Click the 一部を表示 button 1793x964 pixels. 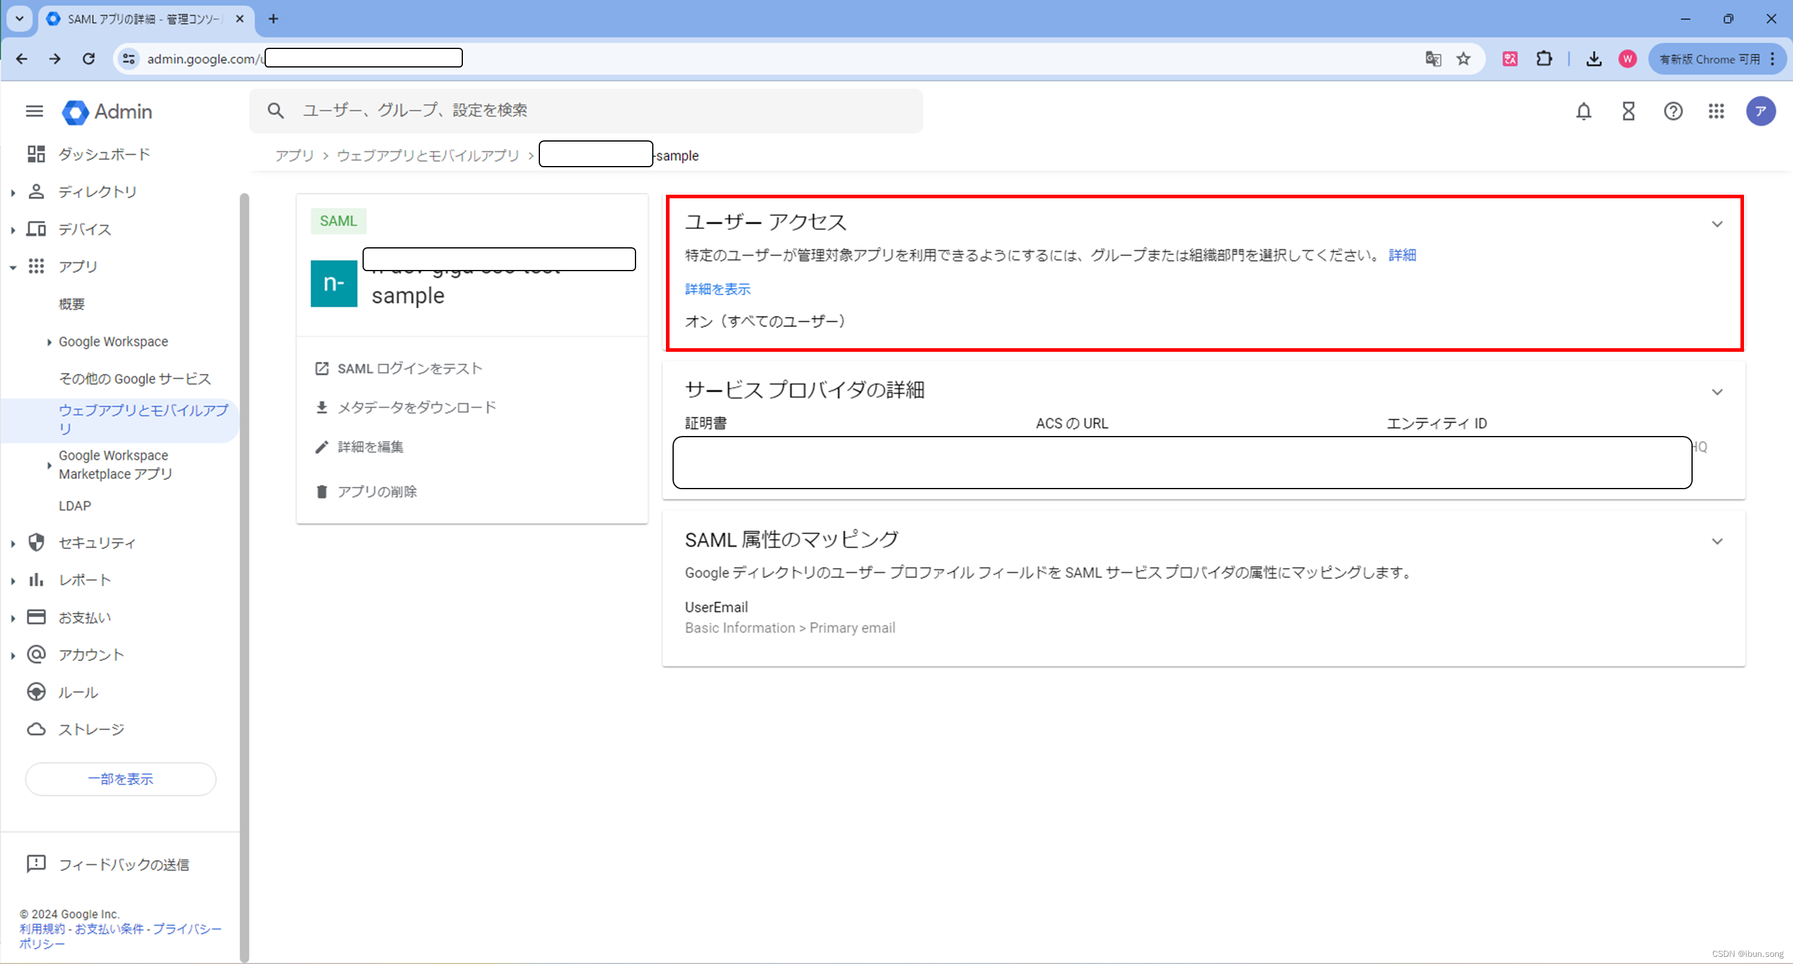[121, 779]
